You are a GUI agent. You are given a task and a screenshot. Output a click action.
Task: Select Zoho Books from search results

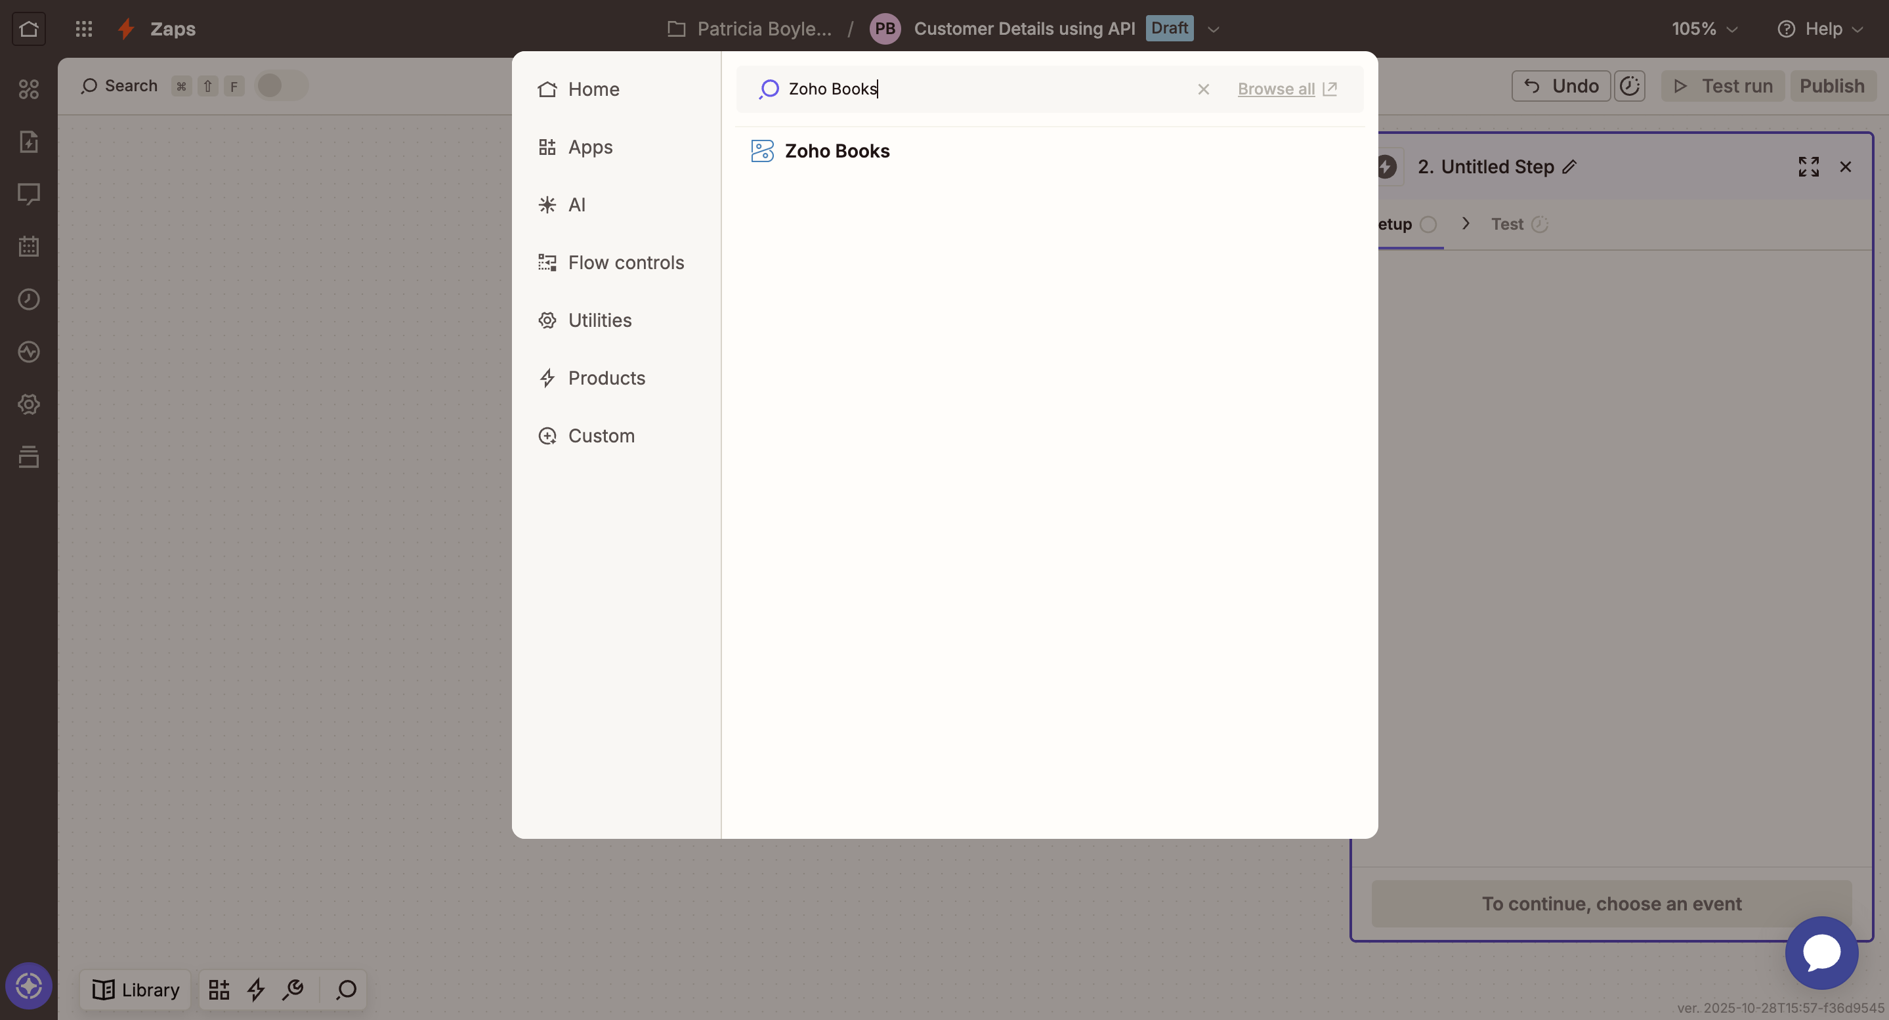[838, 151]
